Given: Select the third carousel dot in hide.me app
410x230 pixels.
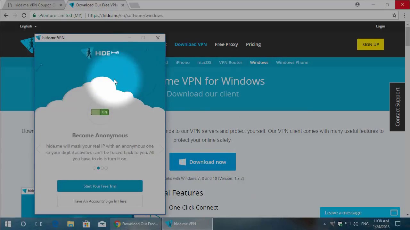Looking at the screenshot, I should [x=102, y=168].
